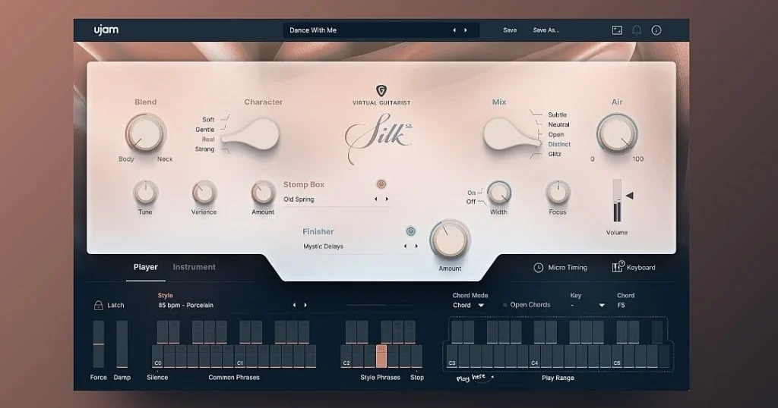Click the Variance knob

tap(204, 193)
